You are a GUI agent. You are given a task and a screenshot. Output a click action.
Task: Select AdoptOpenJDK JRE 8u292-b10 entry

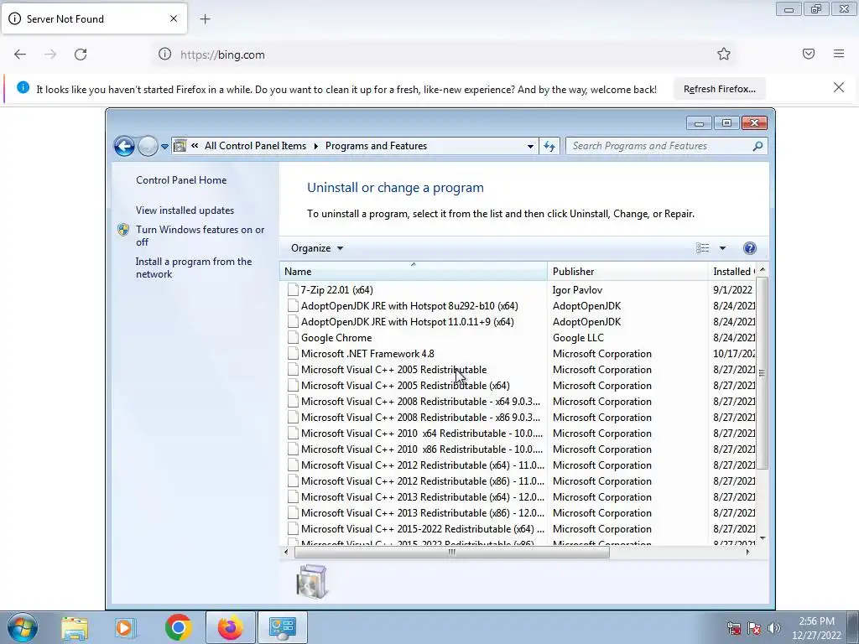[x=409, y=305]
